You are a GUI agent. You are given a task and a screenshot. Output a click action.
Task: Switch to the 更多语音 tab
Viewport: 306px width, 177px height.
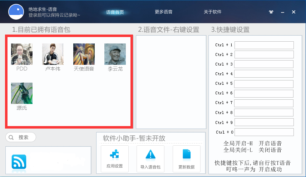[163, 12]
